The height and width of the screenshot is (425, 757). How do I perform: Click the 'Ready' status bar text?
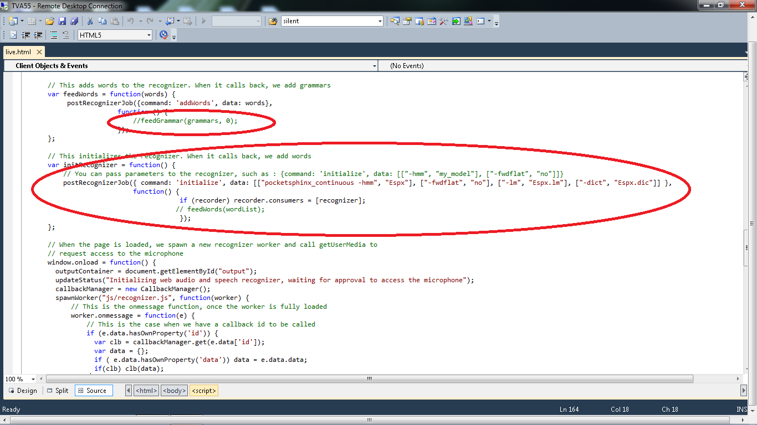(x=11, y=410)
